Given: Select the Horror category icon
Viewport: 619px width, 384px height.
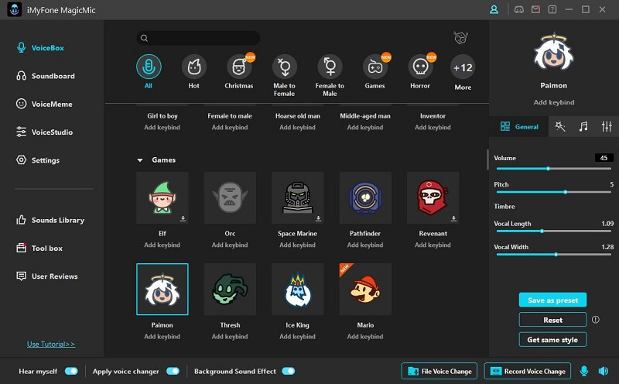Looking at the screenshot, I should tap(420, 67).
